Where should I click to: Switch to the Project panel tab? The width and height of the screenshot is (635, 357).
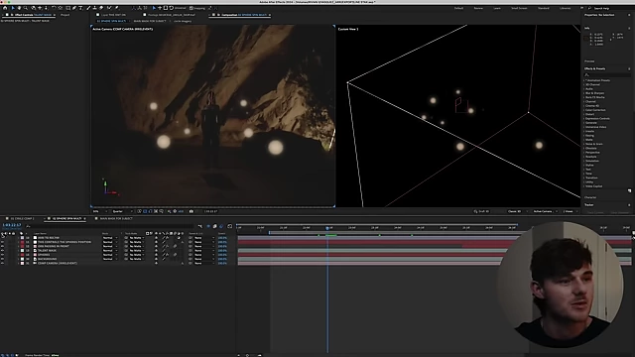pyautogui.click(x=64, y=15)
